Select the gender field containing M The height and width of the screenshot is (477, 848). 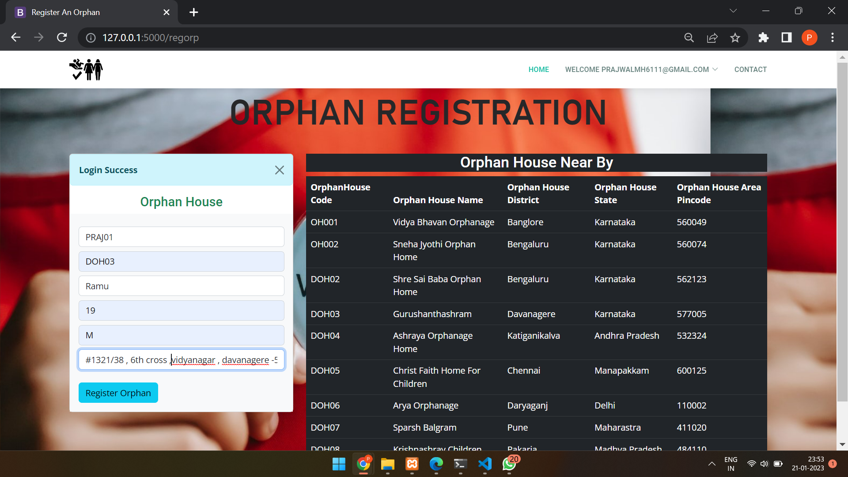coord(181,335)
